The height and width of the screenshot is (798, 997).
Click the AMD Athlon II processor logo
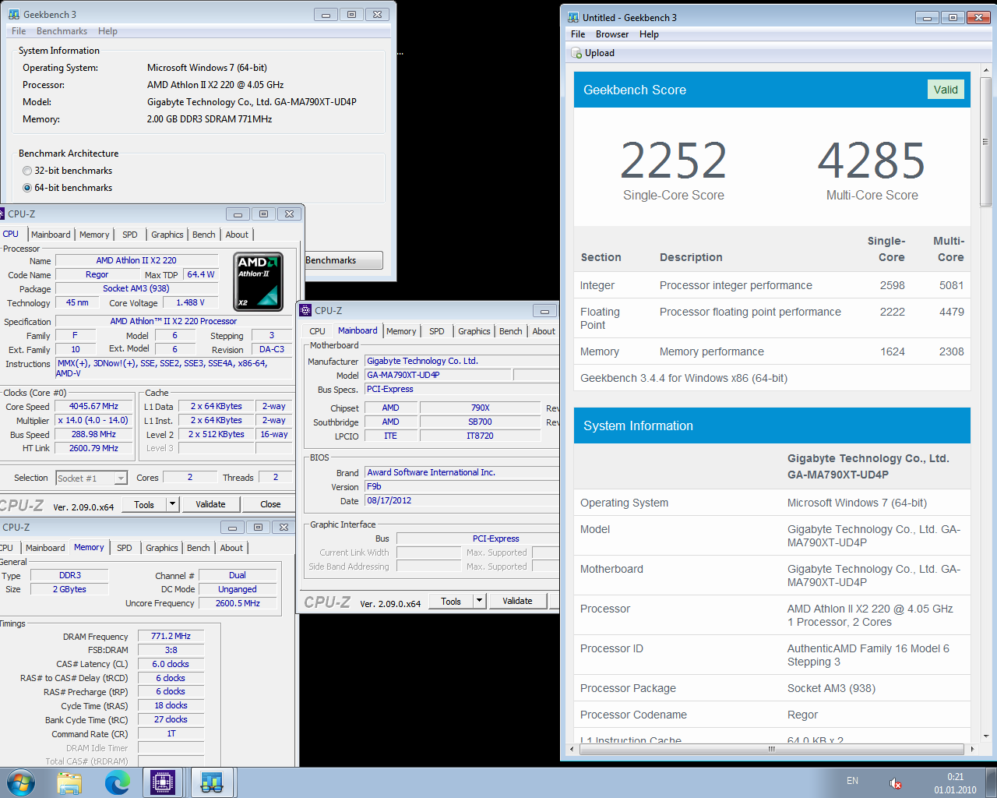[x=258, y=281]
